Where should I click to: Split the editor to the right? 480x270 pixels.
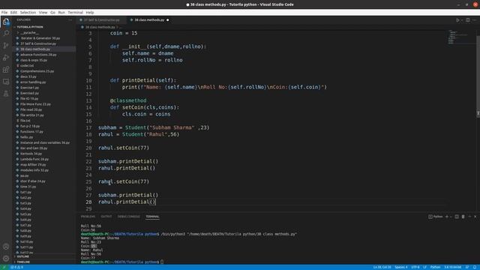pos(468,20)
